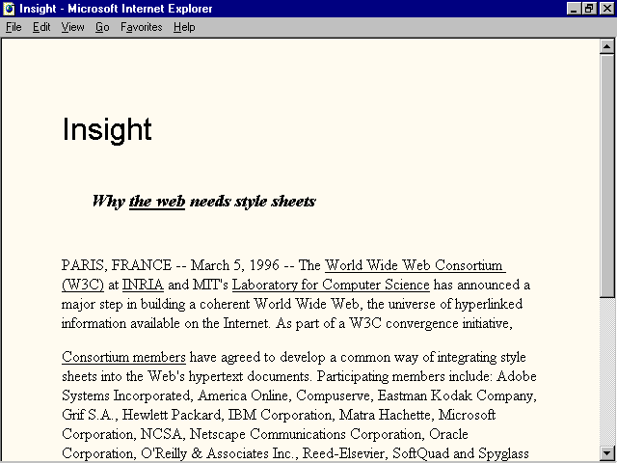Click the scrollbar up arrow
The height and width of the screenshot is (463, 617).
607,45
